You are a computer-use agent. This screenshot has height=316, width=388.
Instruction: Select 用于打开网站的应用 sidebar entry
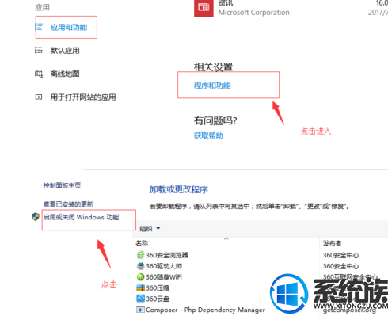[x=83, y=97]
